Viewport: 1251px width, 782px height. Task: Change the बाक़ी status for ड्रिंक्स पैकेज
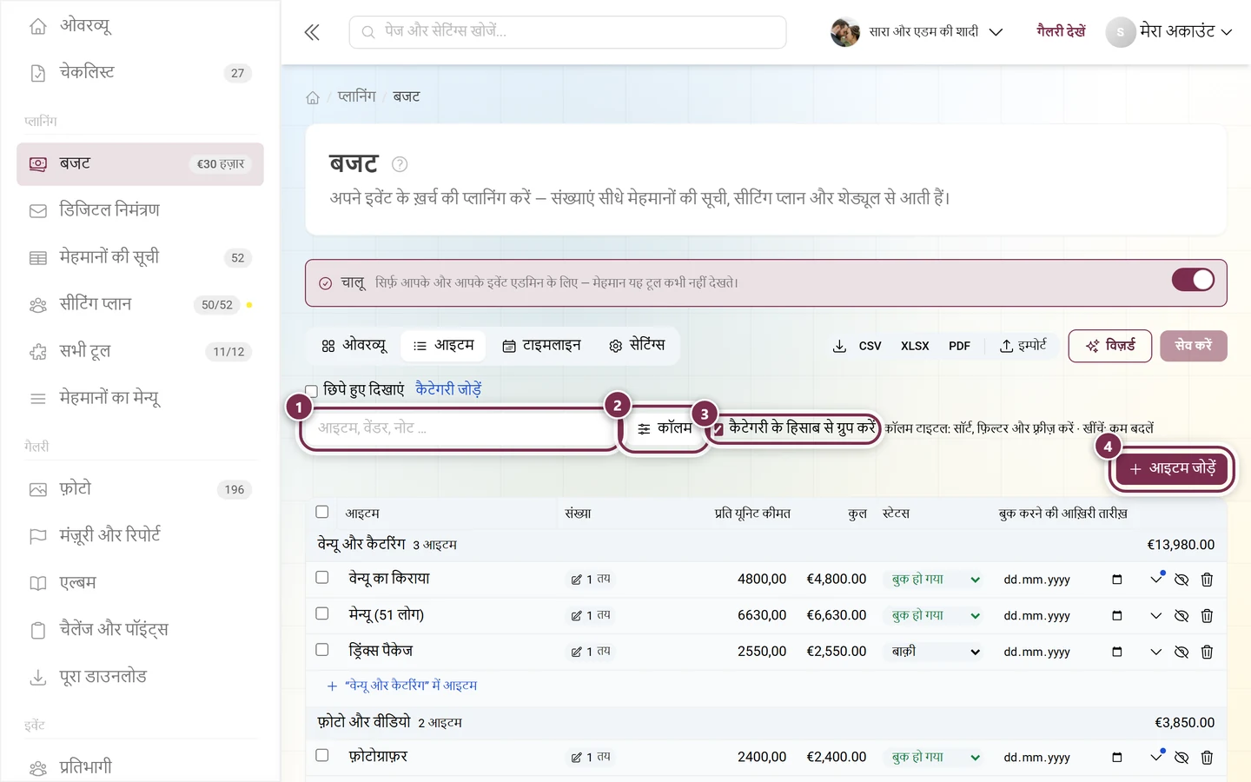pos(935,652)
